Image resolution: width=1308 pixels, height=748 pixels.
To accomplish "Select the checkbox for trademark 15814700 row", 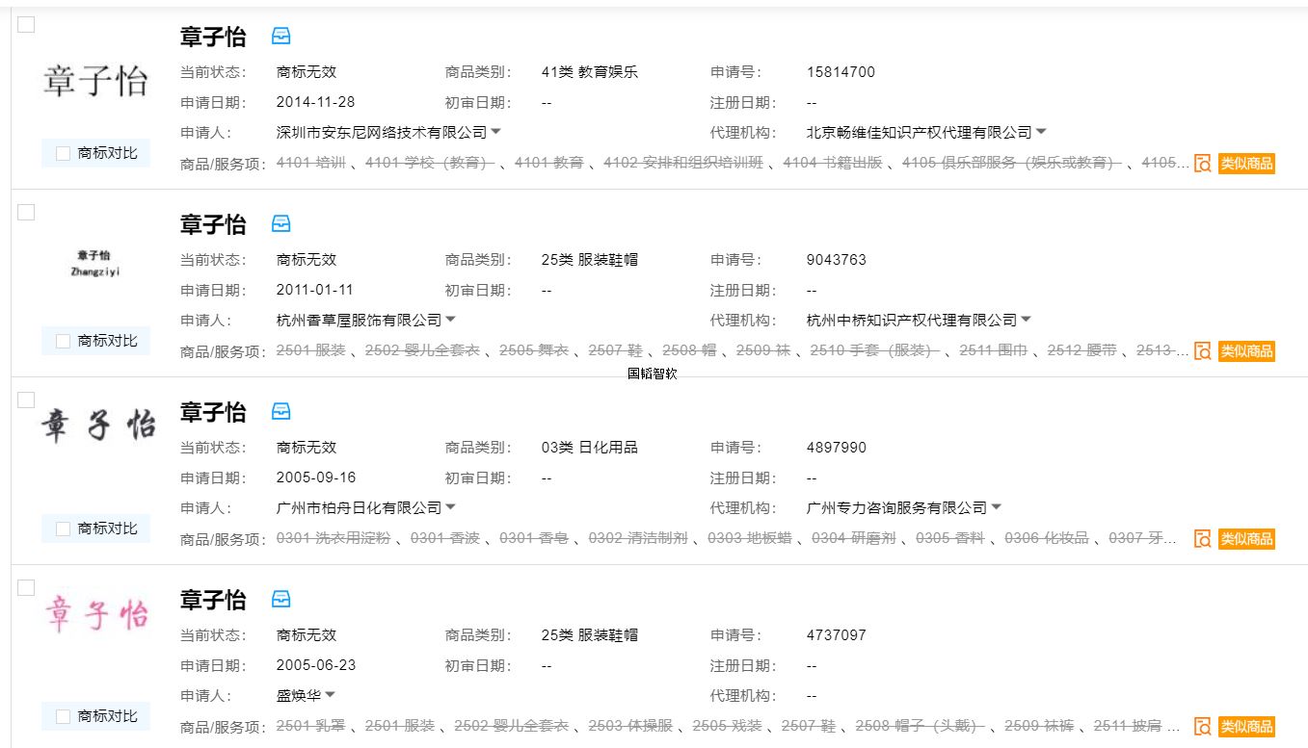I will (27, 24).
